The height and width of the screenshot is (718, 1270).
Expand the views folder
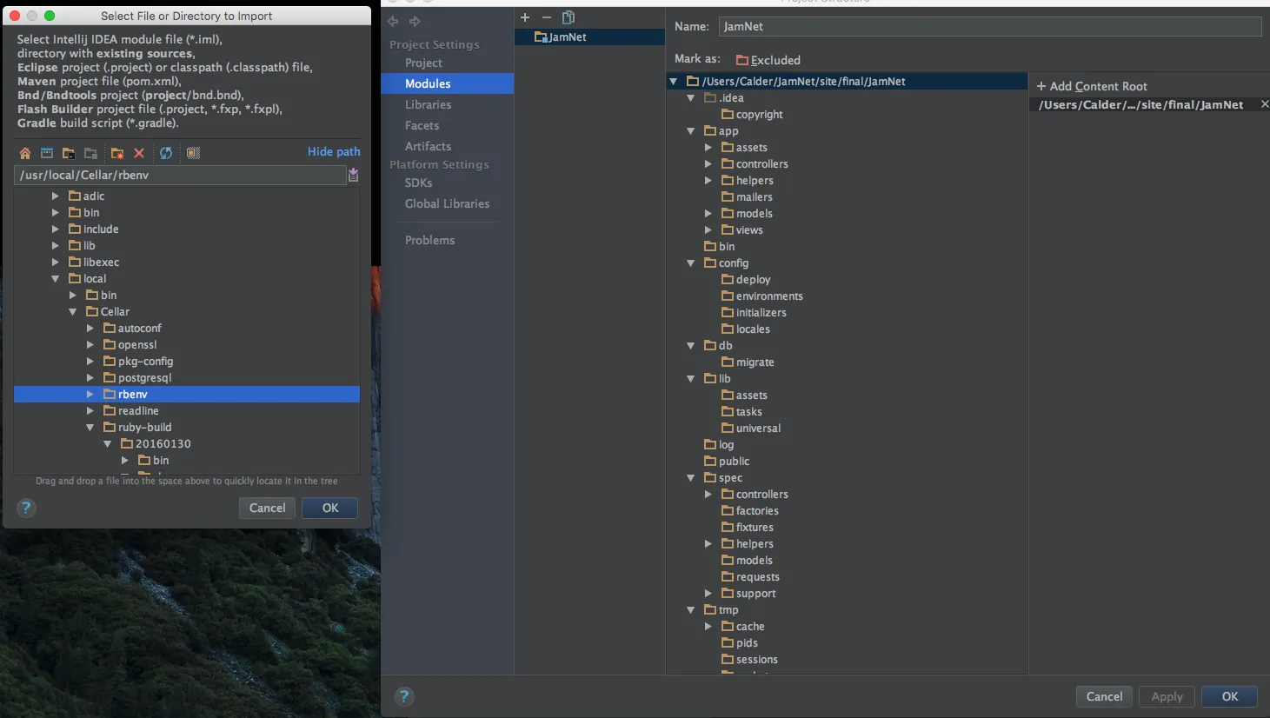[708, 230]
